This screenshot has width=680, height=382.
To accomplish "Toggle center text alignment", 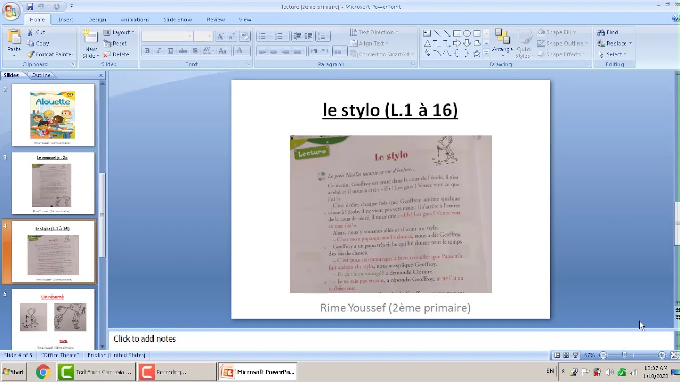I will click(x=274, y=51).
